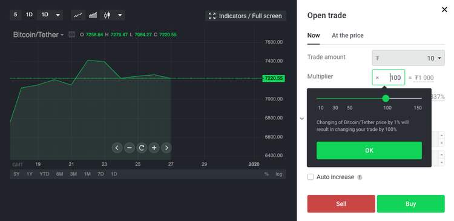Viewport: 454px width, 221px height.
Task: Set multiplier slider to 150
Action: 418,108
